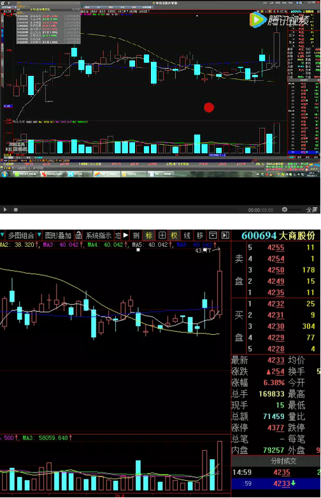Click the video progress slider handle
The image size is (321, 498).
point(15,210)
